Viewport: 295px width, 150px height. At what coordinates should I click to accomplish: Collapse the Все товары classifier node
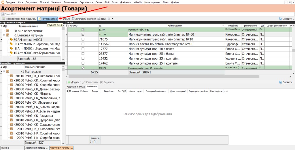tap(4, 72)
